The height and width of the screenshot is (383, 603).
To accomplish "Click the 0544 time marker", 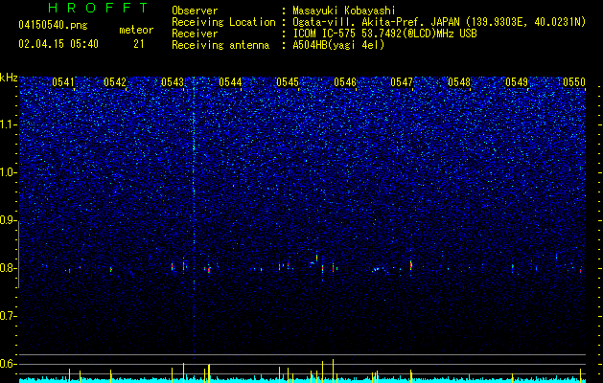I will (230, 82).
